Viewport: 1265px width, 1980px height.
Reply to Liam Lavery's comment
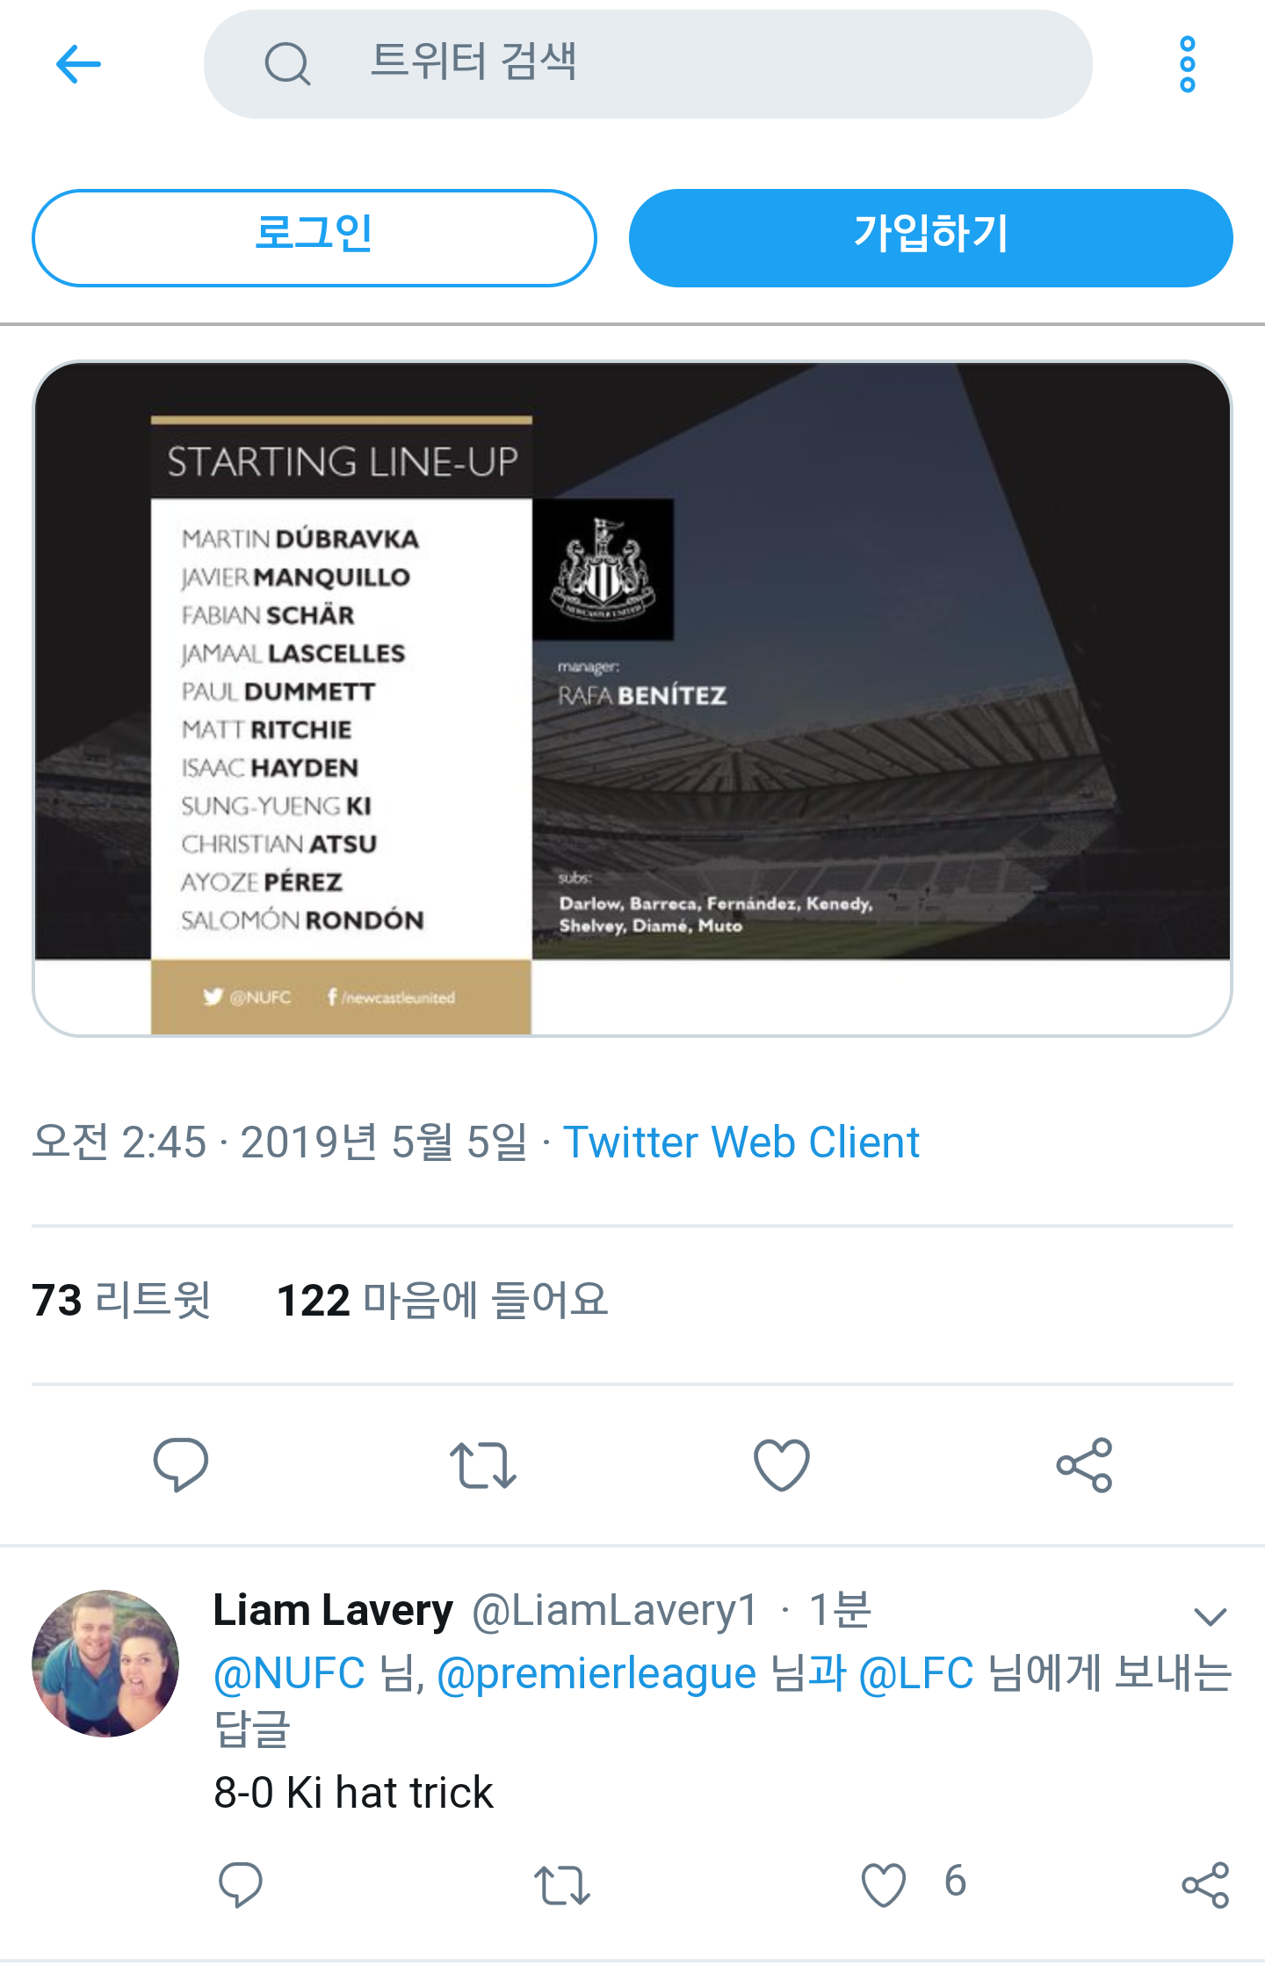240,1884
